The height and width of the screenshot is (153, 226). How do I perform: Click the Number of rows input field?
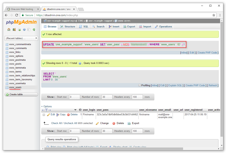click(x=107, y=97)
